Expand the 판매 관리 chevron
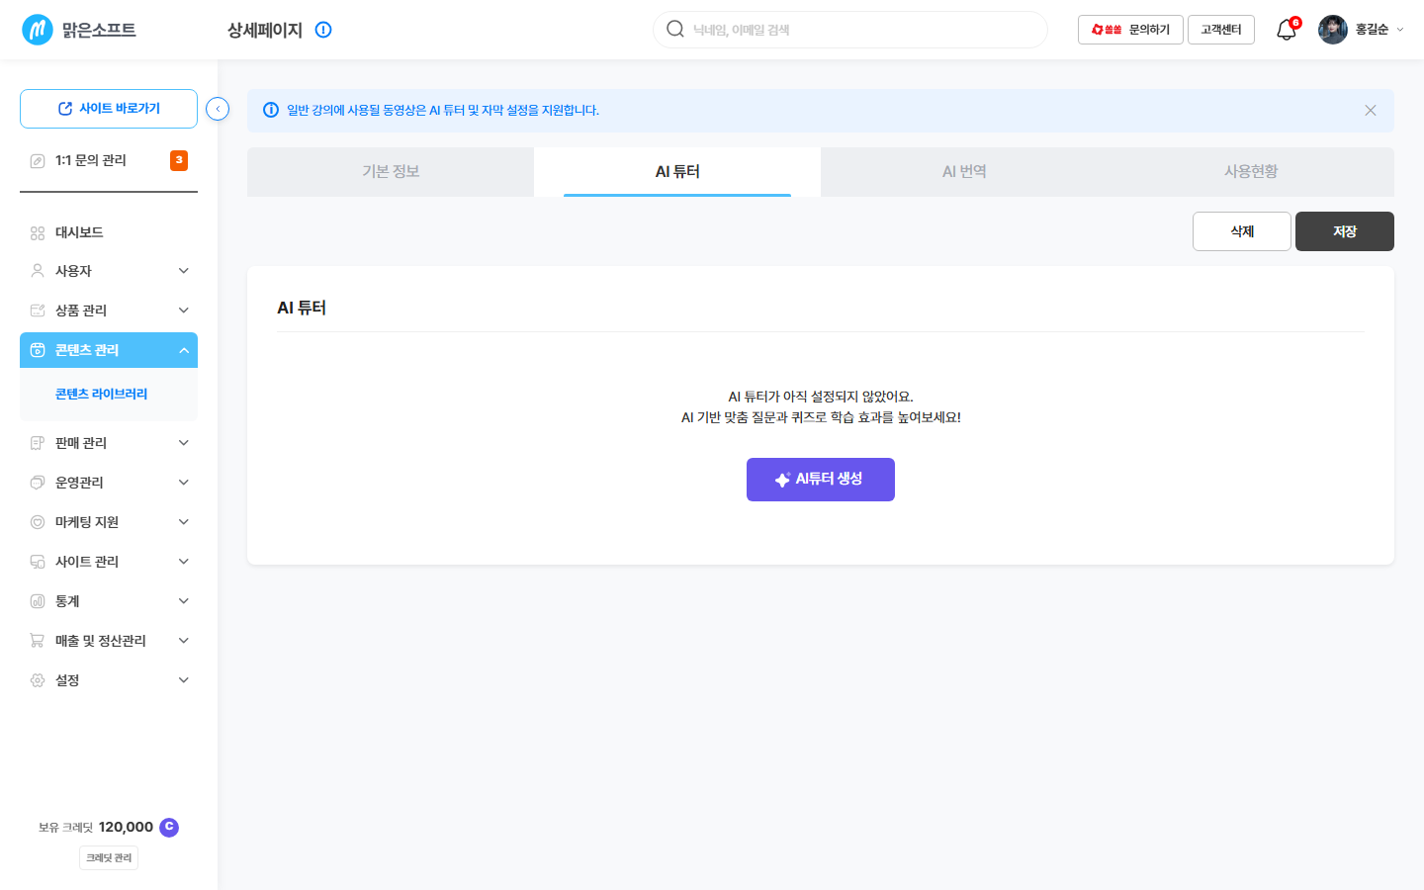This screenshot has height=890, width=1424. [184, 443]
